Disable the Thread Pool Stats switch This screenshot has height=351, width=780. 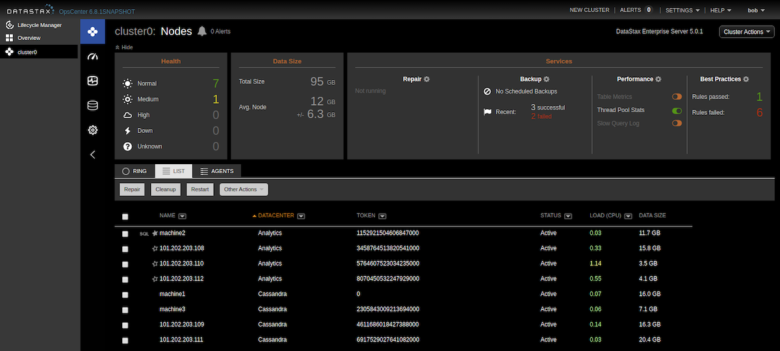point(677,110)
